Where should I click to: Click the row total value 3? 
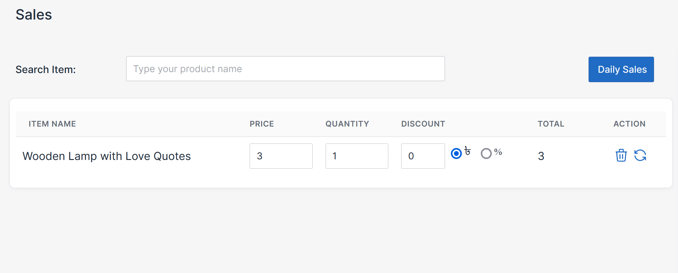coord(541,156)
